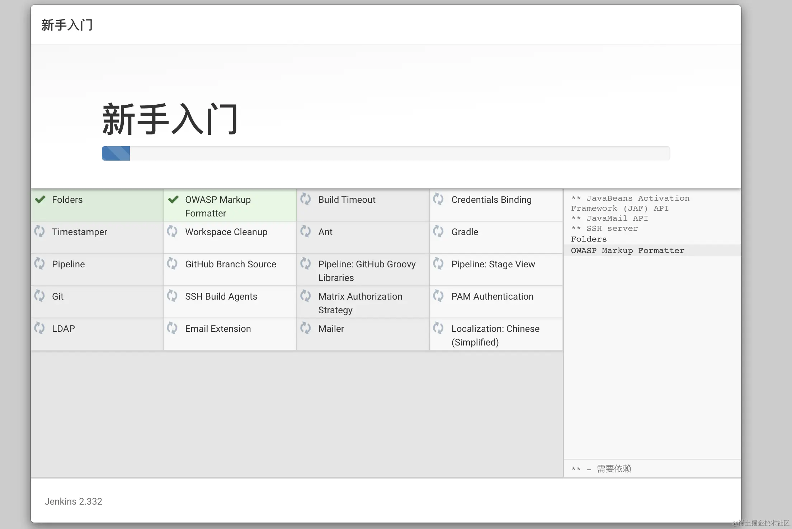Click the Jenkins 2.332 version text
792x529 pixels.
tap(73, 501)
